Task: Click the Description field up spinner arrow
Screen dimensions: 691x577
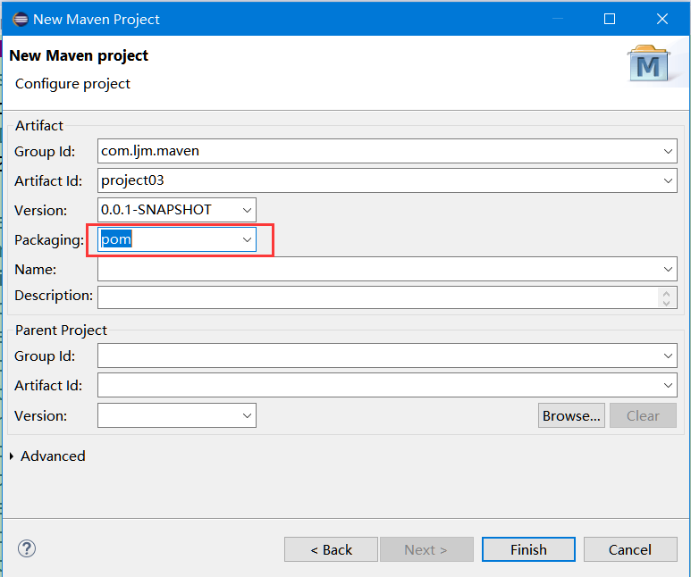Action: click(x=666, y=293)
